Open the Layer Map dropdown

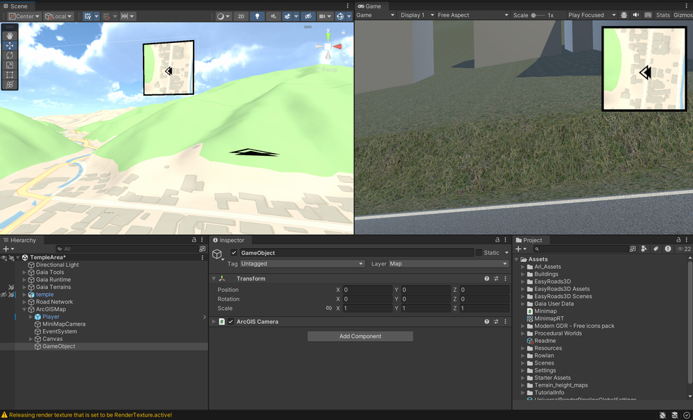(x=449, y=263)
